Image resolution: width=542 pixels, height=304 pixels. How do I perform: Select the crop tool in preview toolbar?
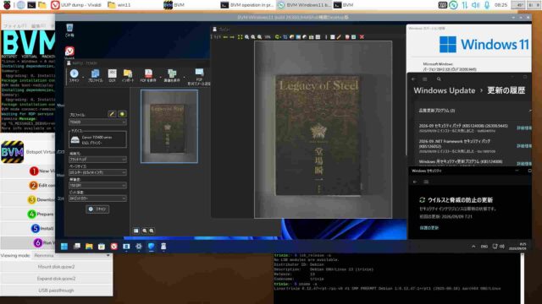(x=285, y=37)
